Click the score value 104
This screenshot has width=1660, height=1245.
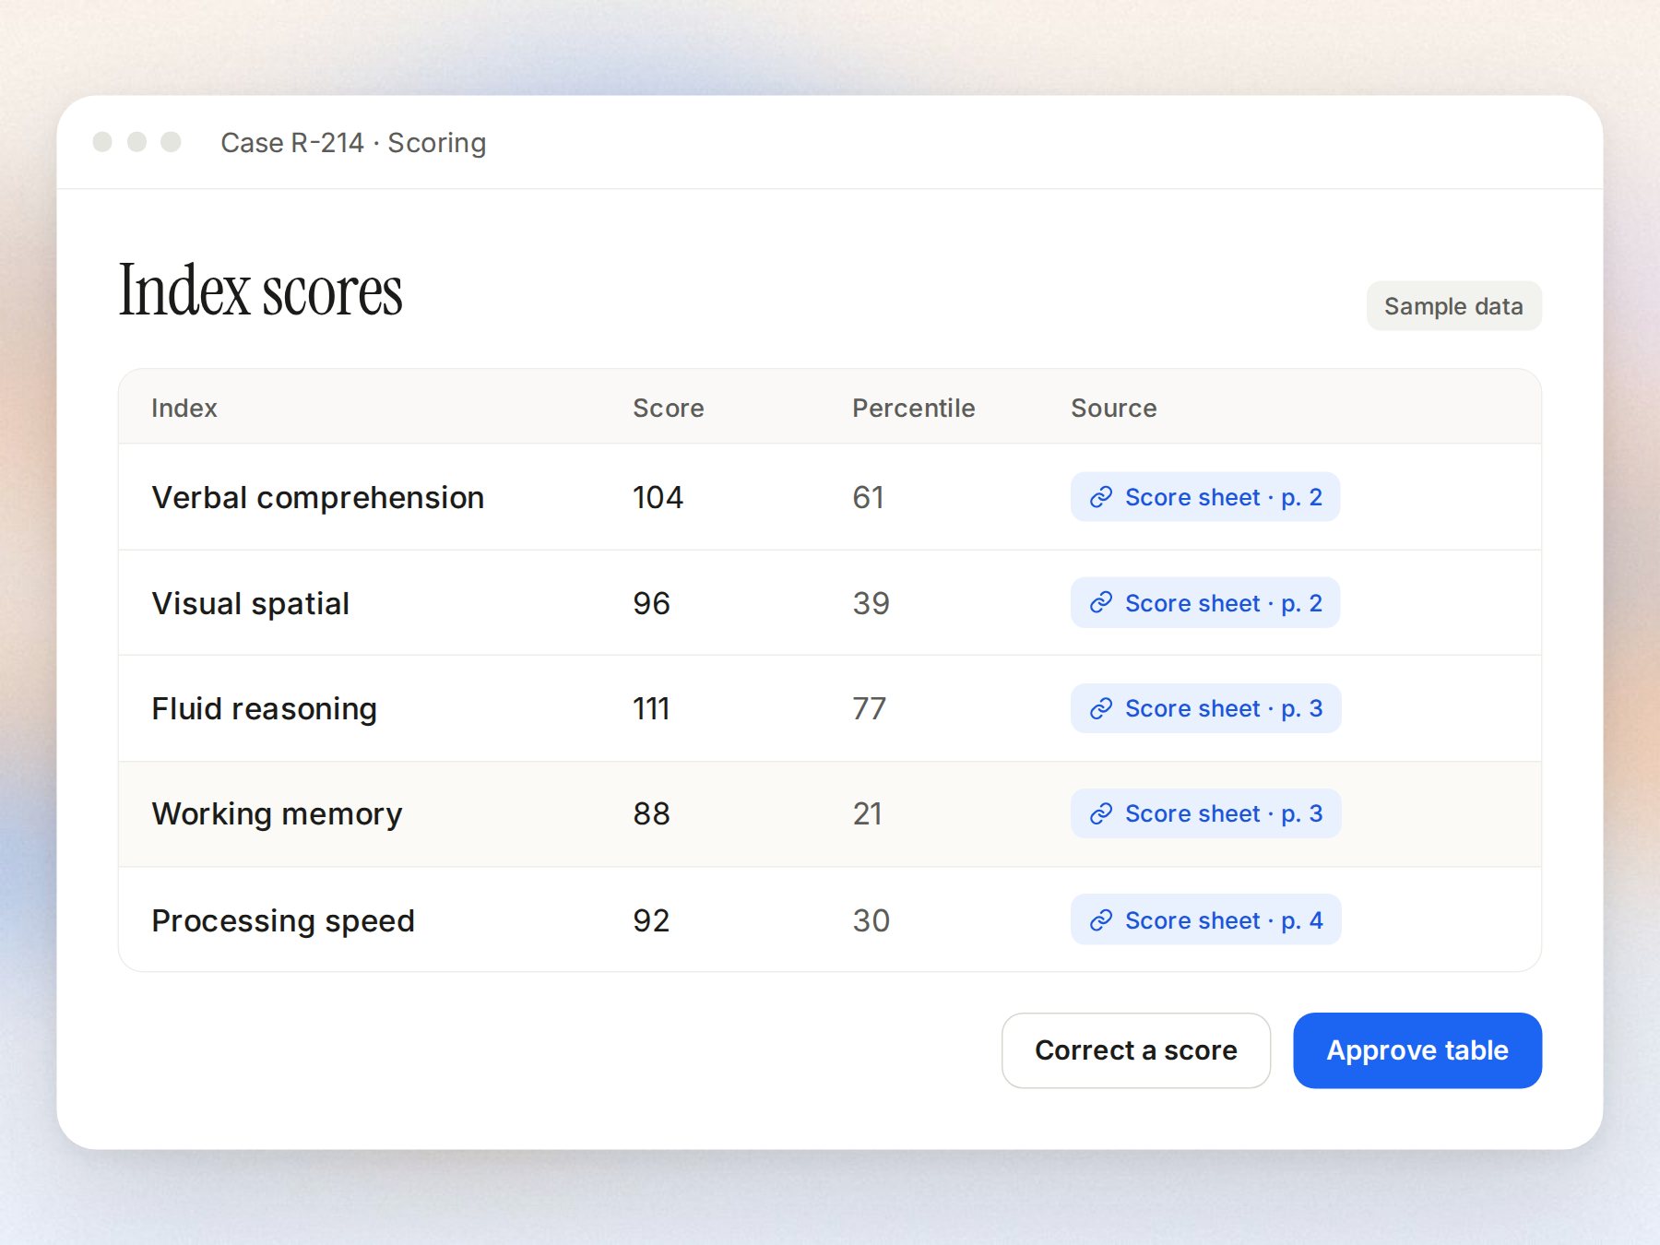pyautogui.click(x=658, y=498)
